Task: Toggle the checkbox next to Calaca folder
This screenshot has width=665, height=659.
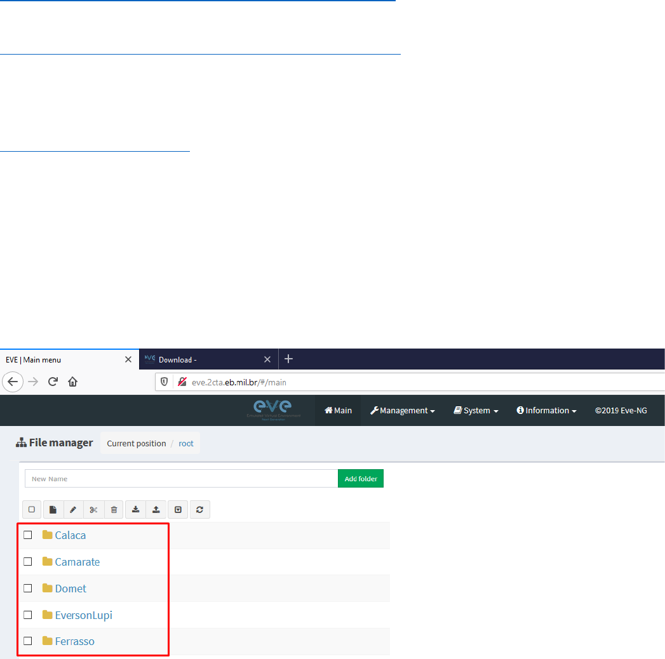Action: pyautogui.click(x=28, y=535)
